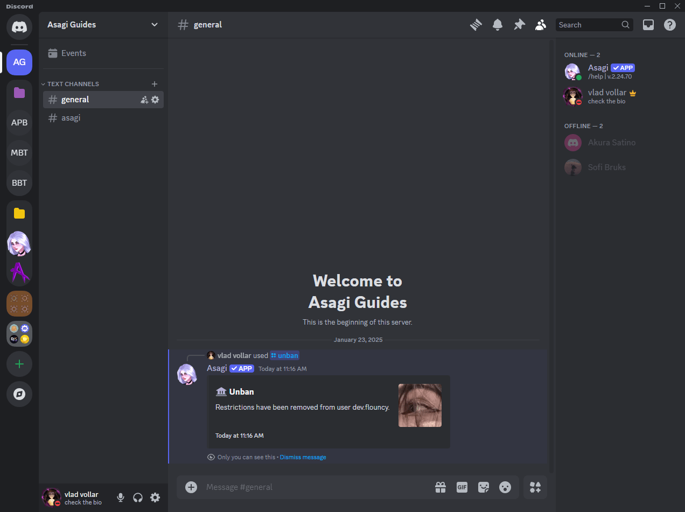
Task: Toggle microphone mute
Action: tap(121, 497)
